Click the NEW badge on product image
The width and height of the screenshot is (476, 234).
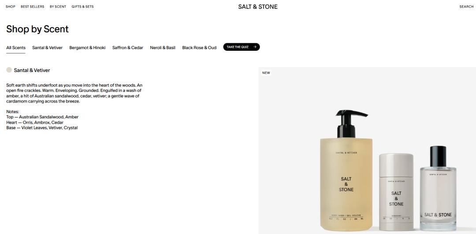[266, 73]
